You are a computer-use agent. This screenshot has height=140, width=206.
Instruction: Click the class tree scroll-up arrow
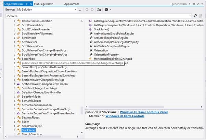[81, 21]
